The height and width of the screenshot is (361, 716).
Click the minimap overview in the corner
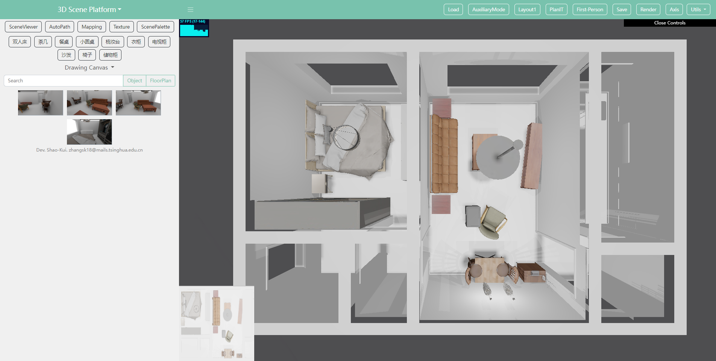(217, 323)
